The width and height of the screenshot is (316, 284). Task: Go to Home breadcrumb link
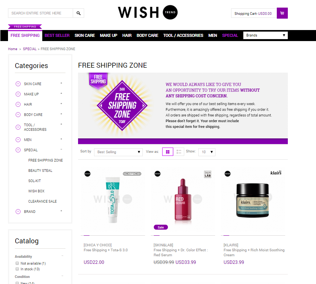[x=13, y=49]
